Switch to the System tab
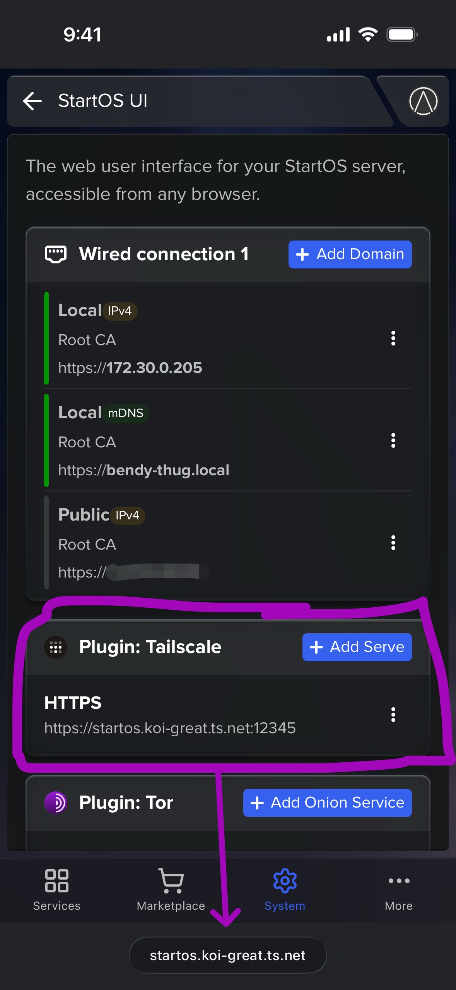This screenshot has height=990, width=456. click(285, 890)
